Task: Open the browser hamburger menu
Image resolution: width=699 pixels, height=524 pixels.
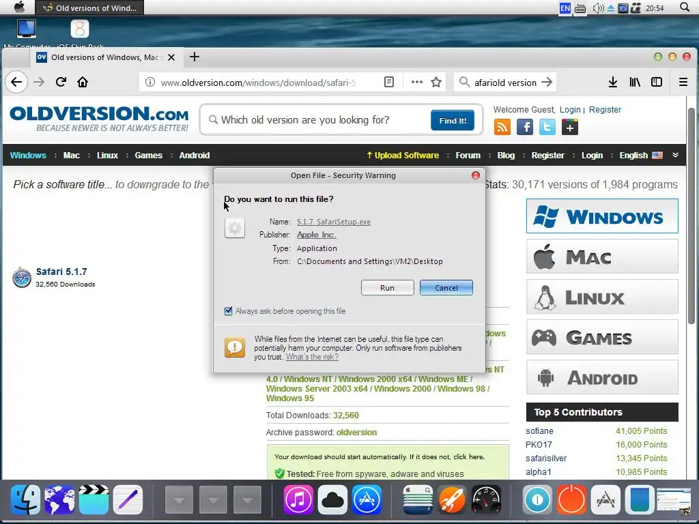Action: click(x=683, y=82)
